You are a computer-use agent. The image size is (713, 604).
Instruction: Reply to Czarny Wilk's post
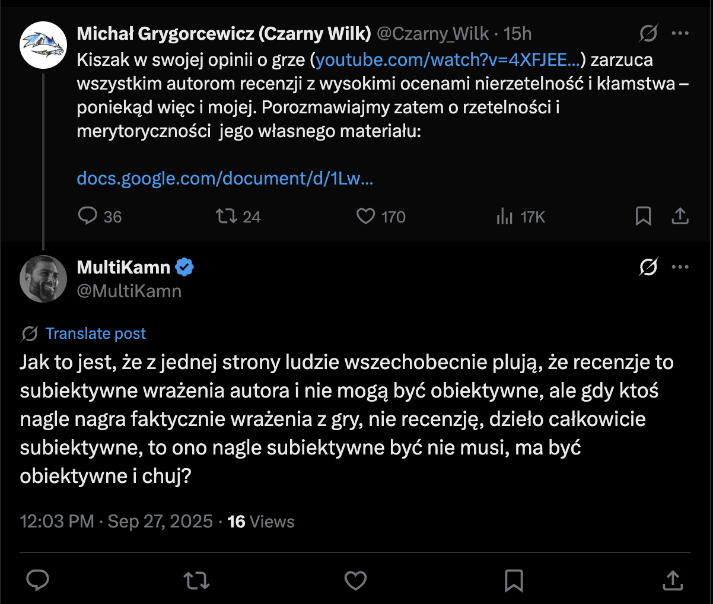88,216
